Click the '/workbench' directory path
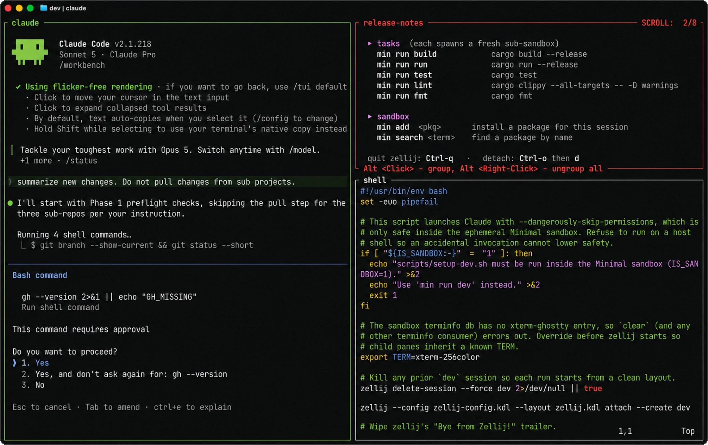The image size is (708, 445). coord(82,65)
